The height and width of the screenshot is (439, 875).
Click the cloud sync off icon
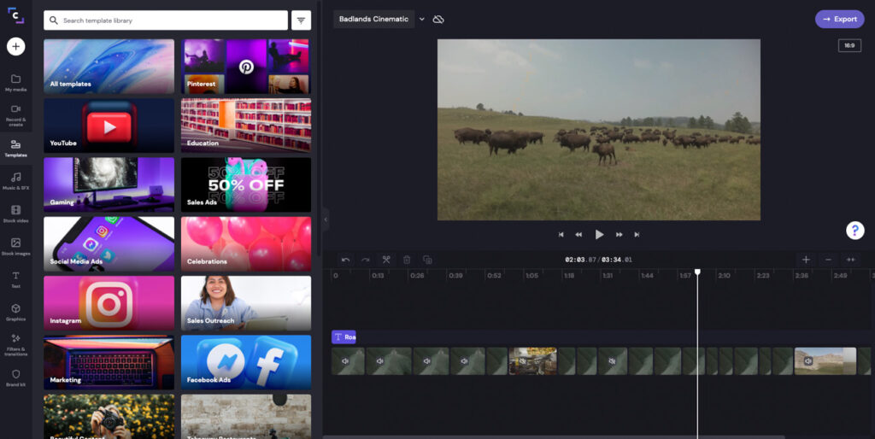point(438,20)
